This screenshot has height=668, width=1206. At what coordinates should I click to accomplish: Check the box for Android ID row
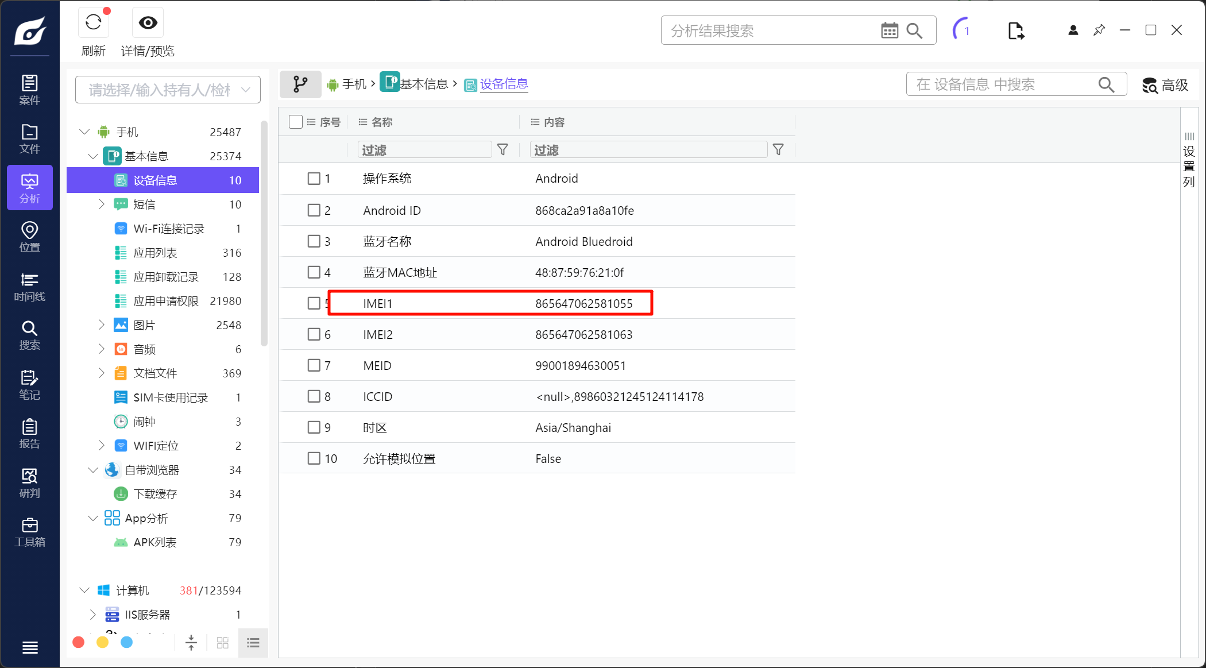coord(314,210)
